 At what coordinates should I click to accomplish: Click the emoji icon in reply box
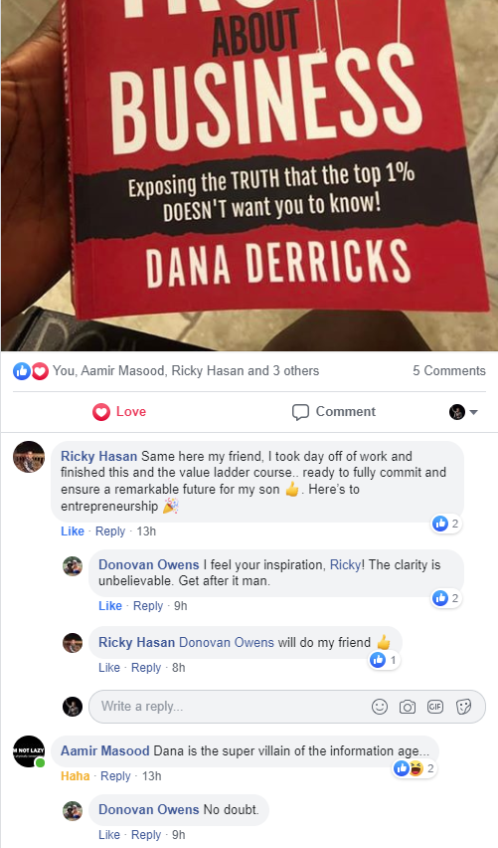coord(380,707)
